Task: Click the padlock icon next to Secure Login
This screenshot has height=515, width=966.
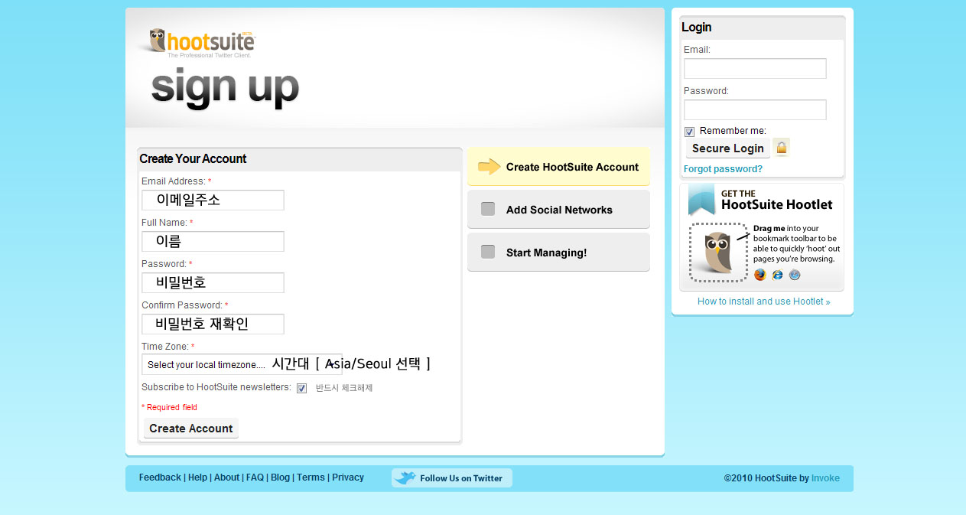Action: 781,147
